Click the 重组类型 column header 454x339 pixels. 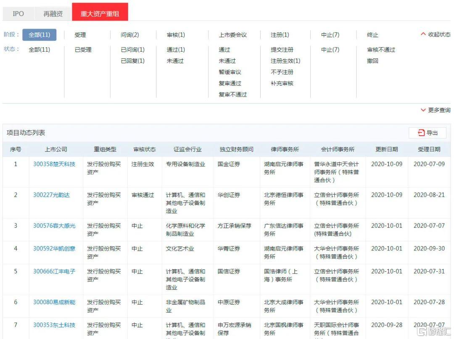(105, 149)
